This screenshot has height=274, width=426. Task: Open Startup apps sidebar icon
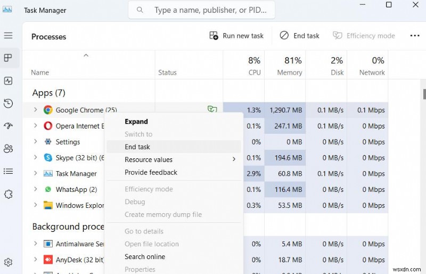click(x=8, y=126)
